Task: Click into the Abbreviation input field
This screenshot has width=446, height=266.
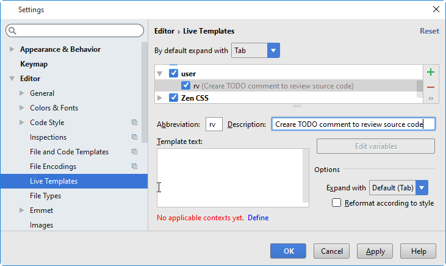Action: pyautogui.click(x=214, y=124)
